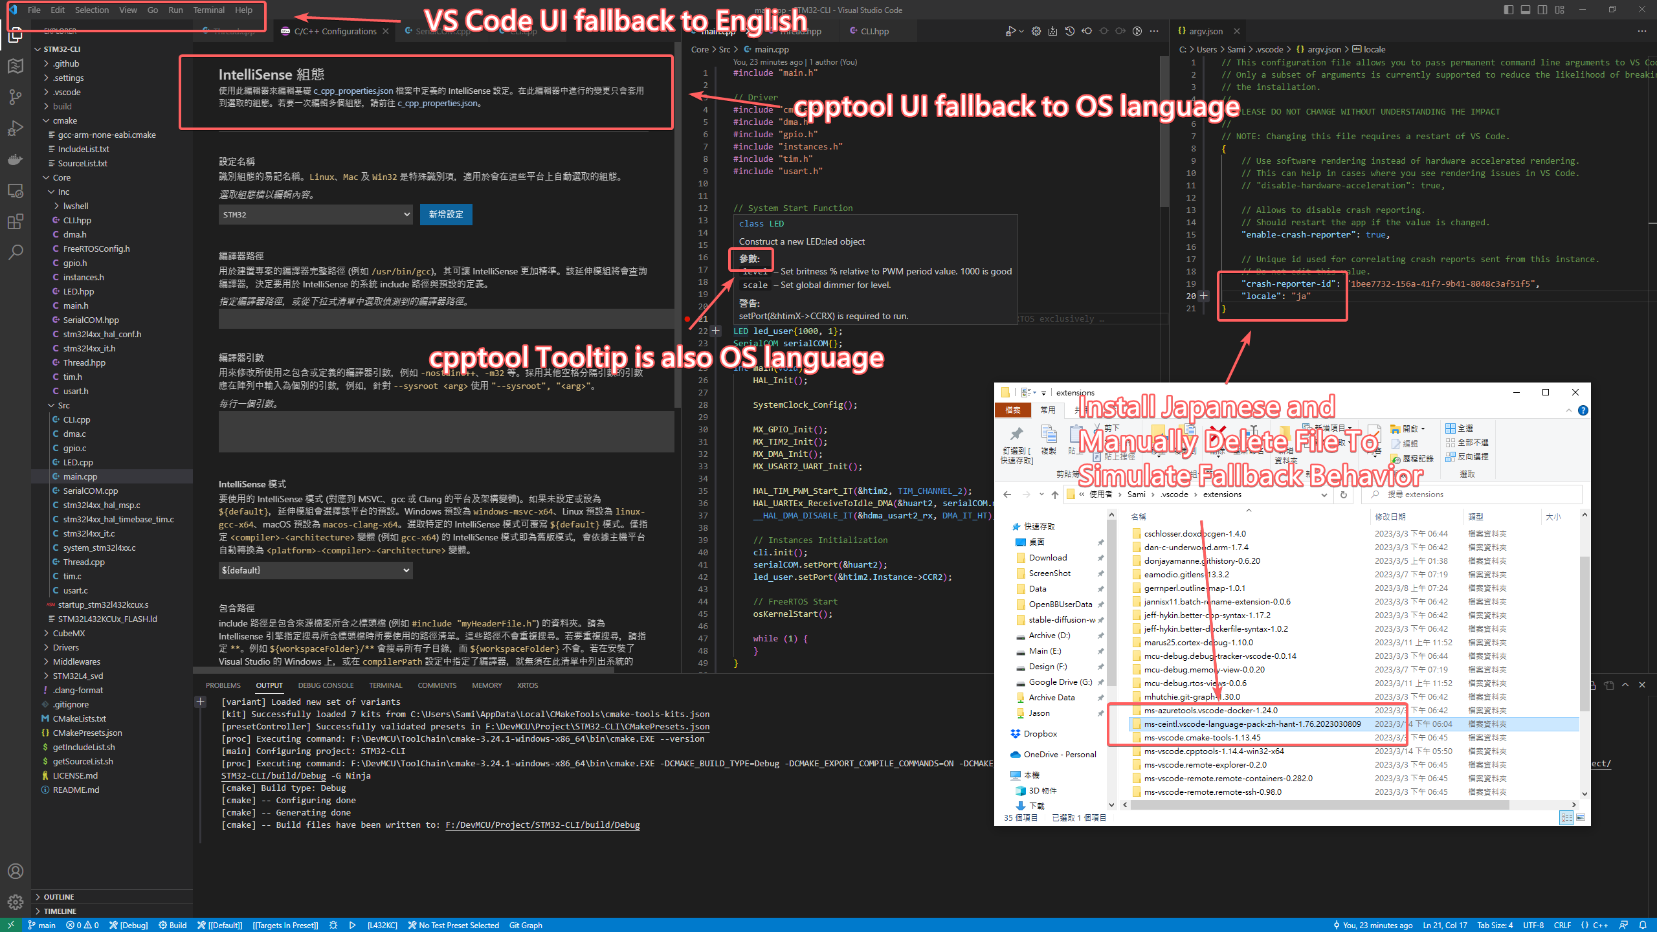
Task: Click Build in the status bar
Action: click(x=173, y=925)
